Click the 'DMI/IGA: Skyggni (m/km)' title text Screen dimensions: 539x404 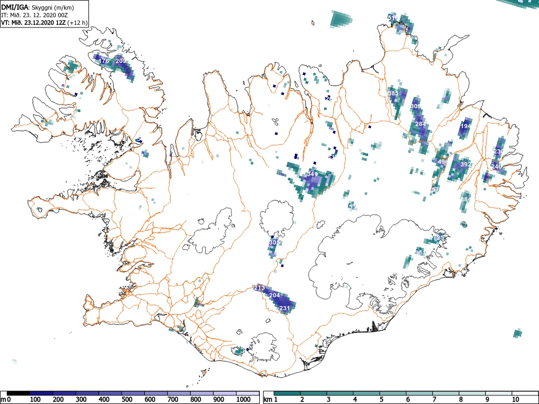pyautogui.click(x=38, y=7)
